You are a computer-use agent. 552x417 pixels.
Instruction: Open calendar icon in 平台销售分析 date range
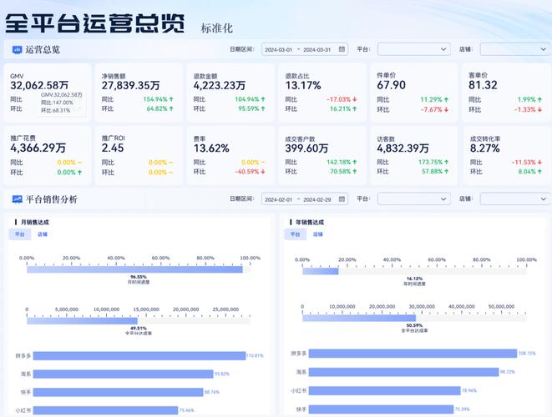342,199
